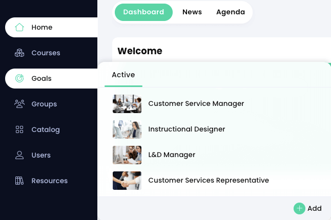Open the Home menu label

(x=42, y=28)
